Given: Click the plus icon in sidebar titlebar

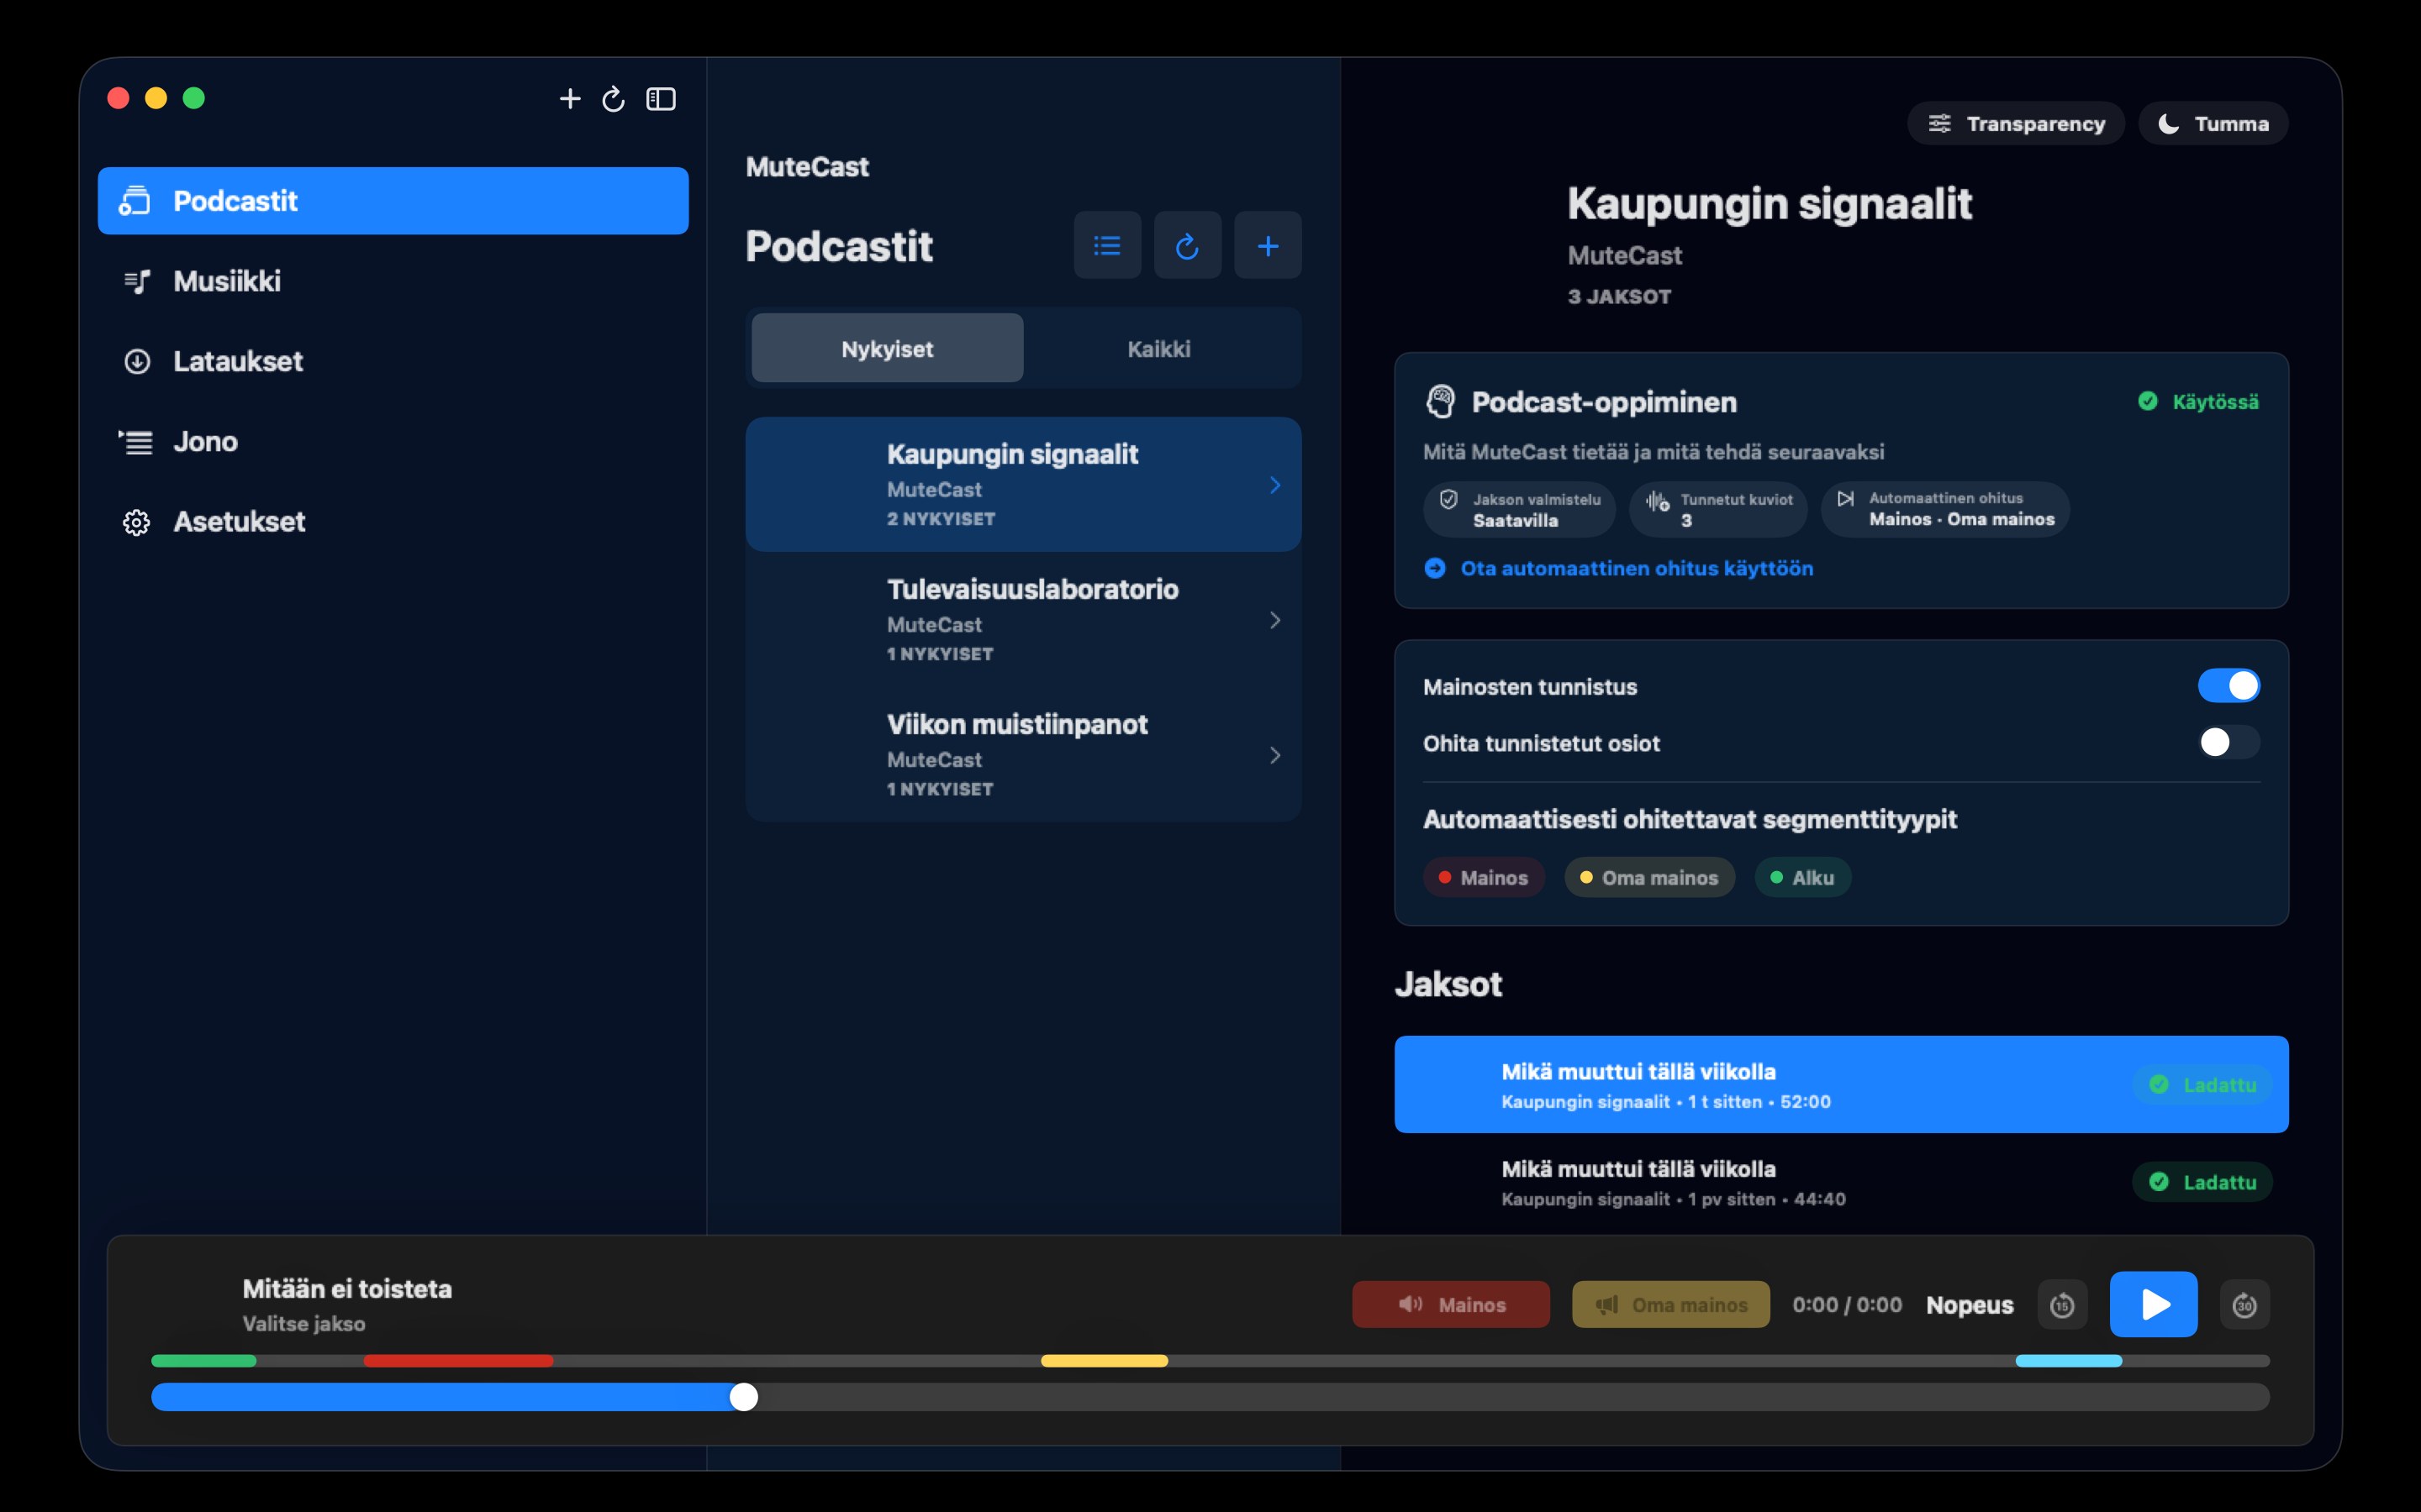Looking at the screenshot, I should pyautogui.click(x=569, y=99).
